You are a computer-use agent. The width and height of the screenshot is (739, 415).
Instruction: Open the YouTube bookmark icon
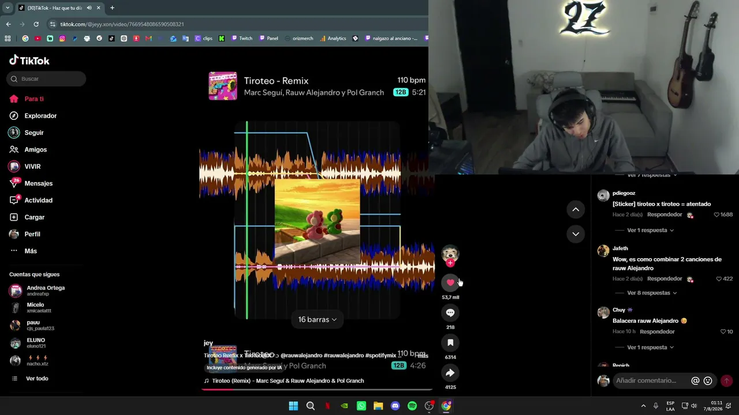click(x=38, y=39)
